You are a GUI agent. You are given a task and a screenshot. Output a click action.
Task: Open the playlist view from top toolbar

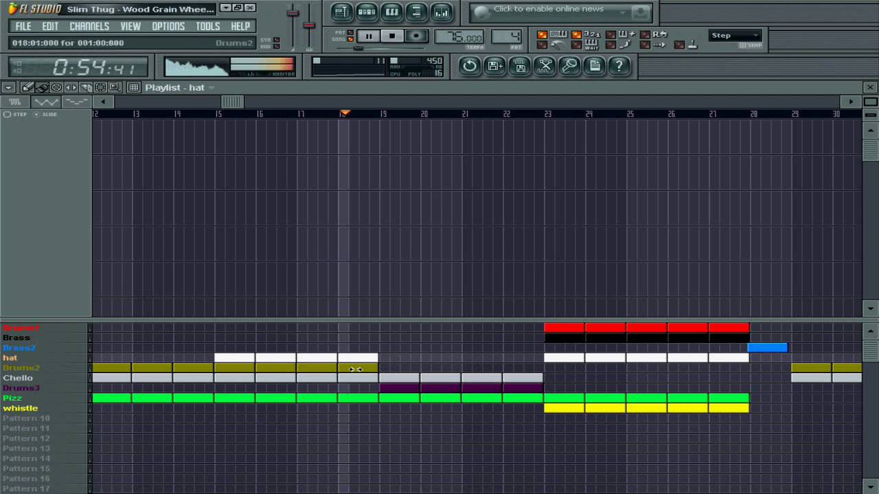pyautogui.click(x=341, y=12)
